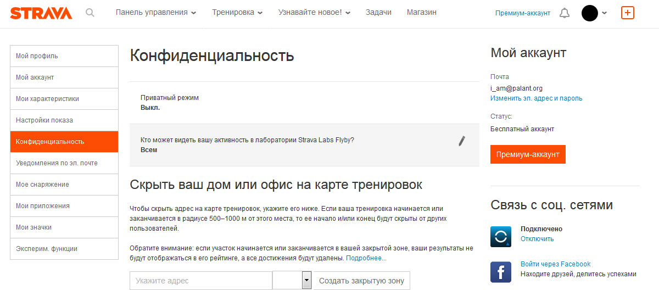Select Мои приложения in the sidebar
This screenshot has height=290, width=659.
[x=64, y=206]
